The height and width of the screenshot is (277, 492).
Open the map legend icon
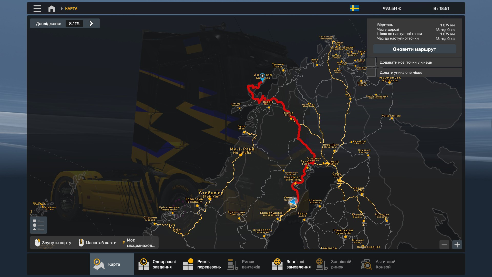[x=38, y=225]
